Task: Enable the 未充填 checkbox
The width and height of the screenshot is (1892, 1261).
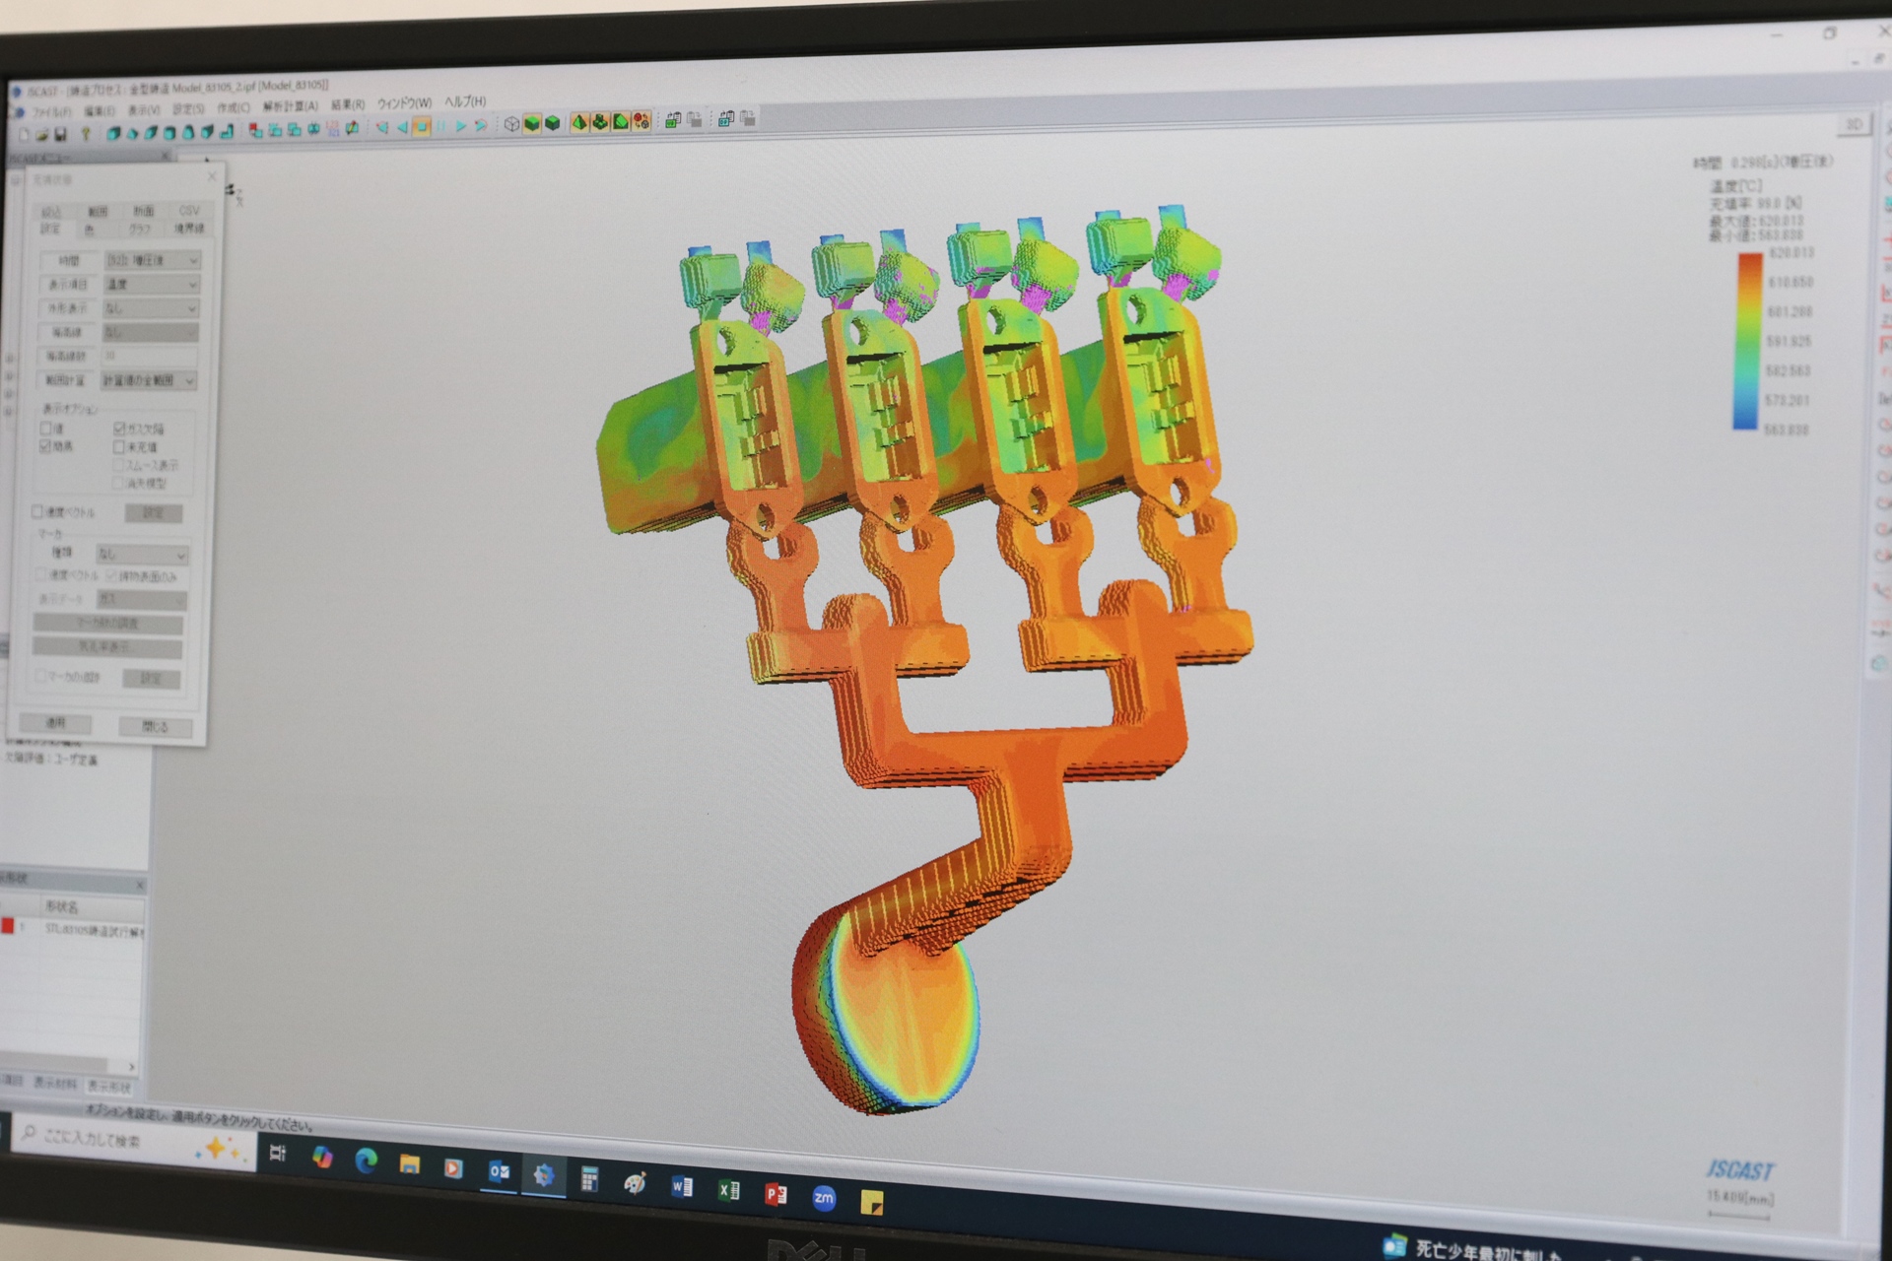Action: click(x=119, y=447)
